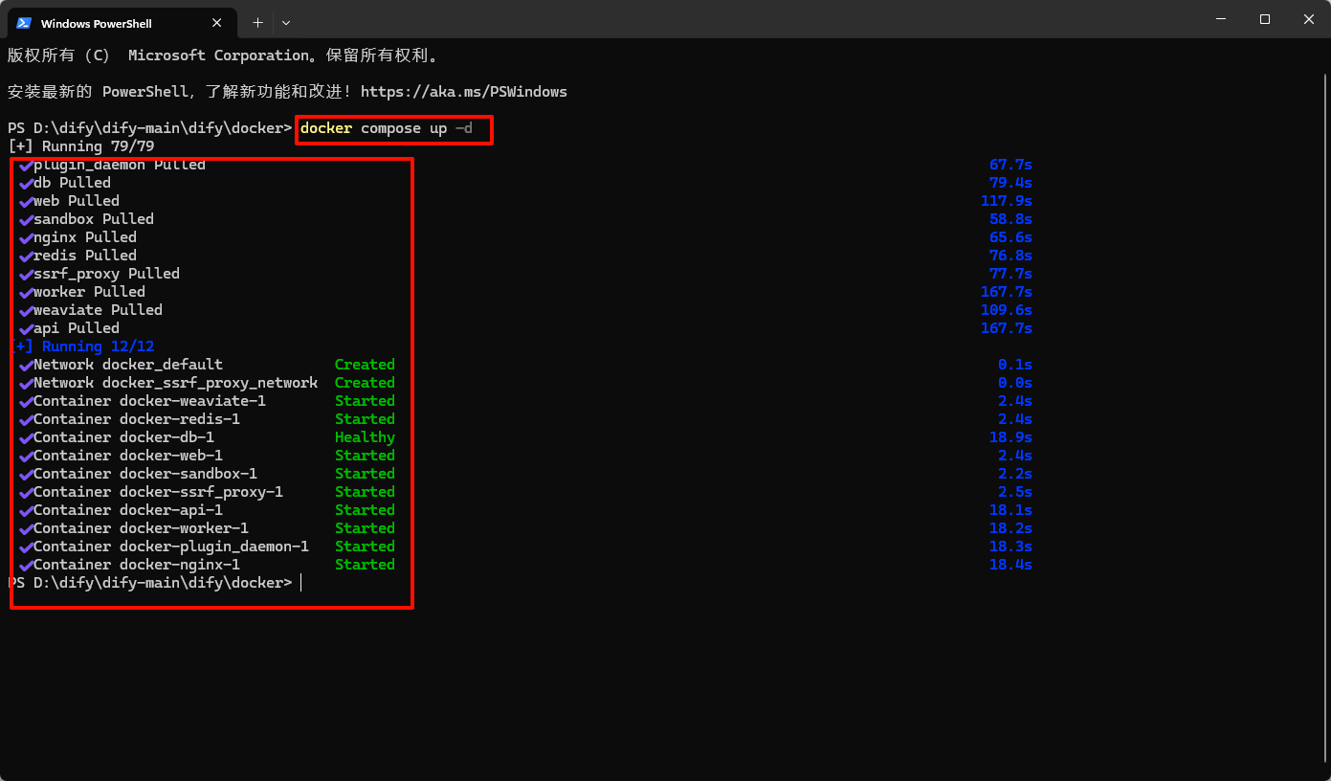Click the 'ssrf_proxy Pulled' line
The width and height of the screenshot is (1331, 781).
coord(106,274)
